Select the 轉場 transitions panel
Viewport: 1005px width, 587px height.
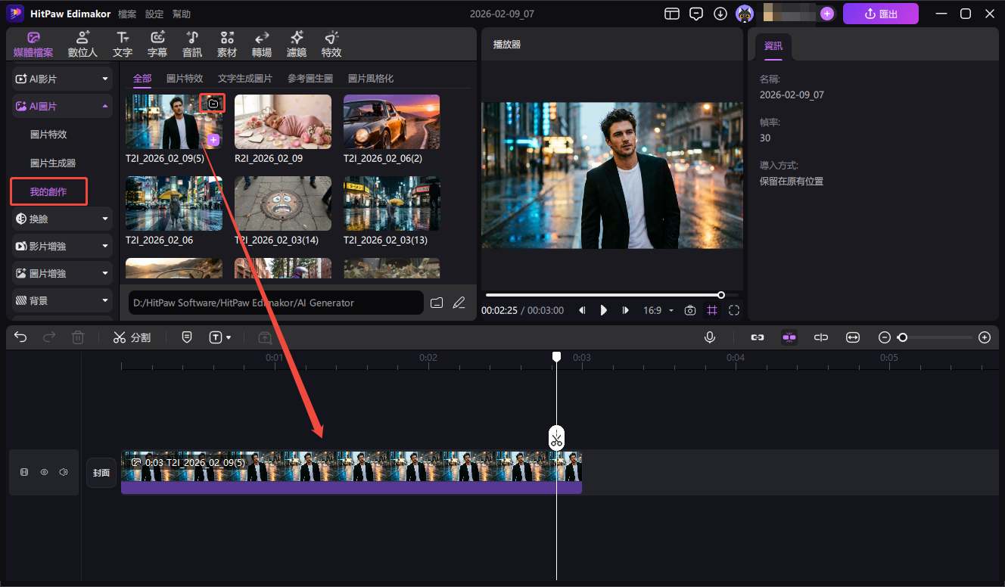pos(261,43)
